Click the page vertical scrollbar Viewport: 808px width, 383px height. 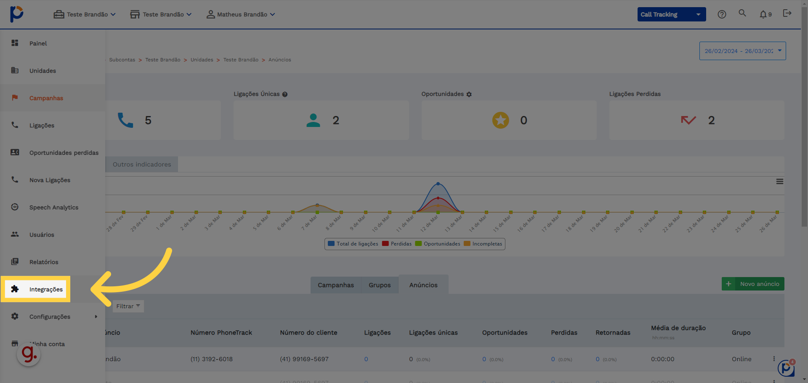pos(804,118)
